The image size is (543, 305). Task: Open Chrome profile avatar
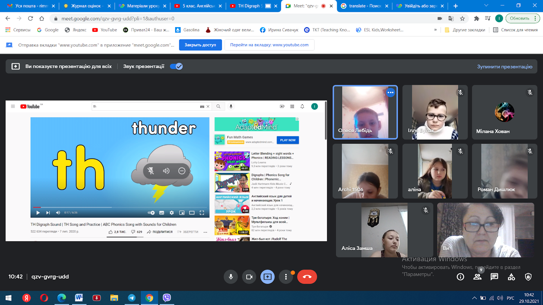pos(499,18)
